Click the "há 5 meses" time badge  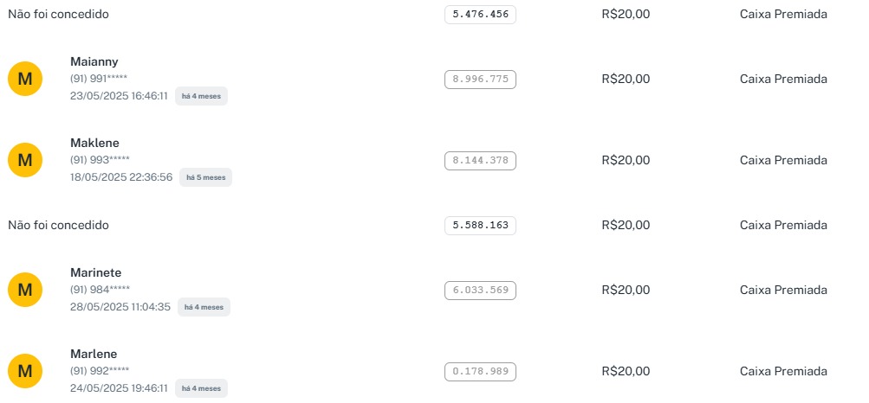pyautogui.click(x=205, y=177)
